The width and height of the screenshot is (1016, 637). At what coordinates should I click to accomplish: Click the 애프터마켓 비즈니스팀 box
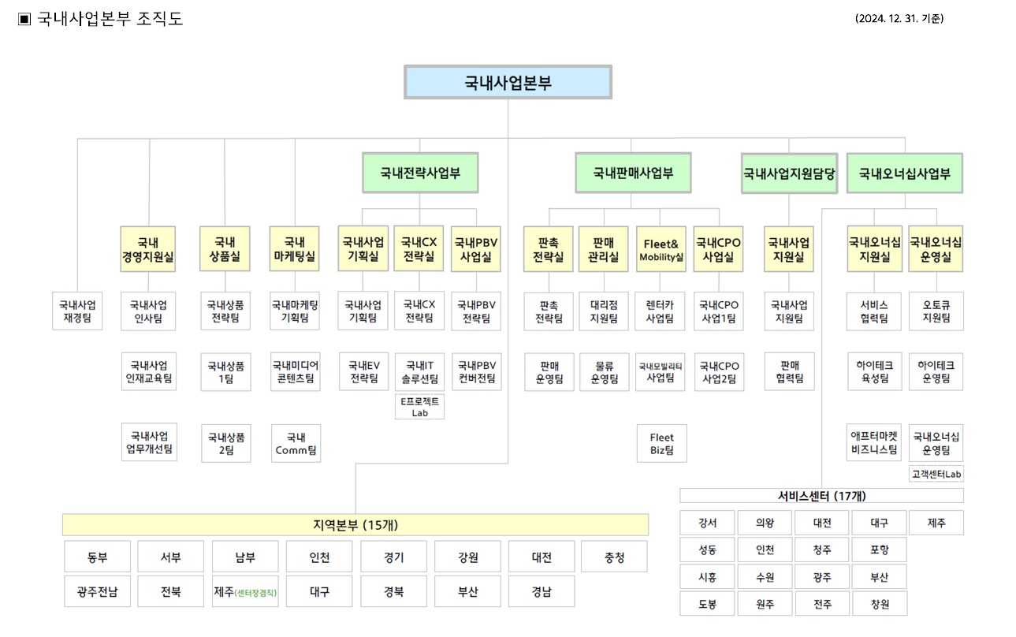tap(874, 443)
